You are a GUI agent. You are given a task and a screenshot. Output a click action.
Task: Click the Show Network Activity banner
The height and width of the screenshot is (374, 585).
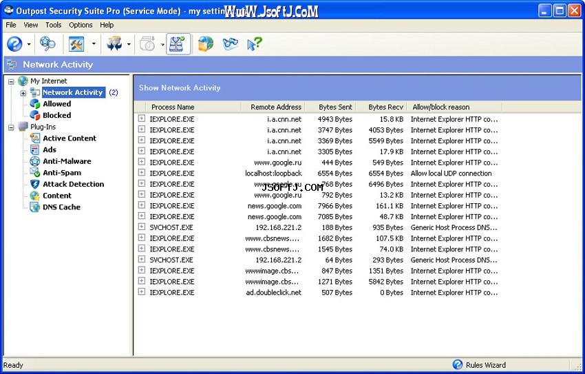point(357,87)
